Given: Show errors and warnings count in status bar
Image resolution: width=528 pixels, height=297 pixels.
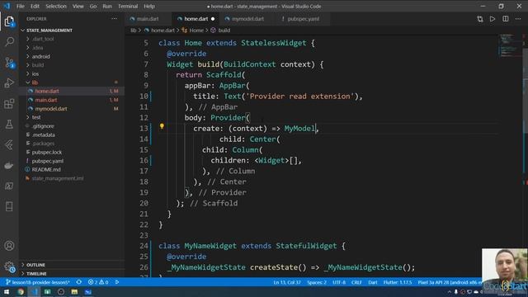Looking at the screenshot, I should 98,282.
